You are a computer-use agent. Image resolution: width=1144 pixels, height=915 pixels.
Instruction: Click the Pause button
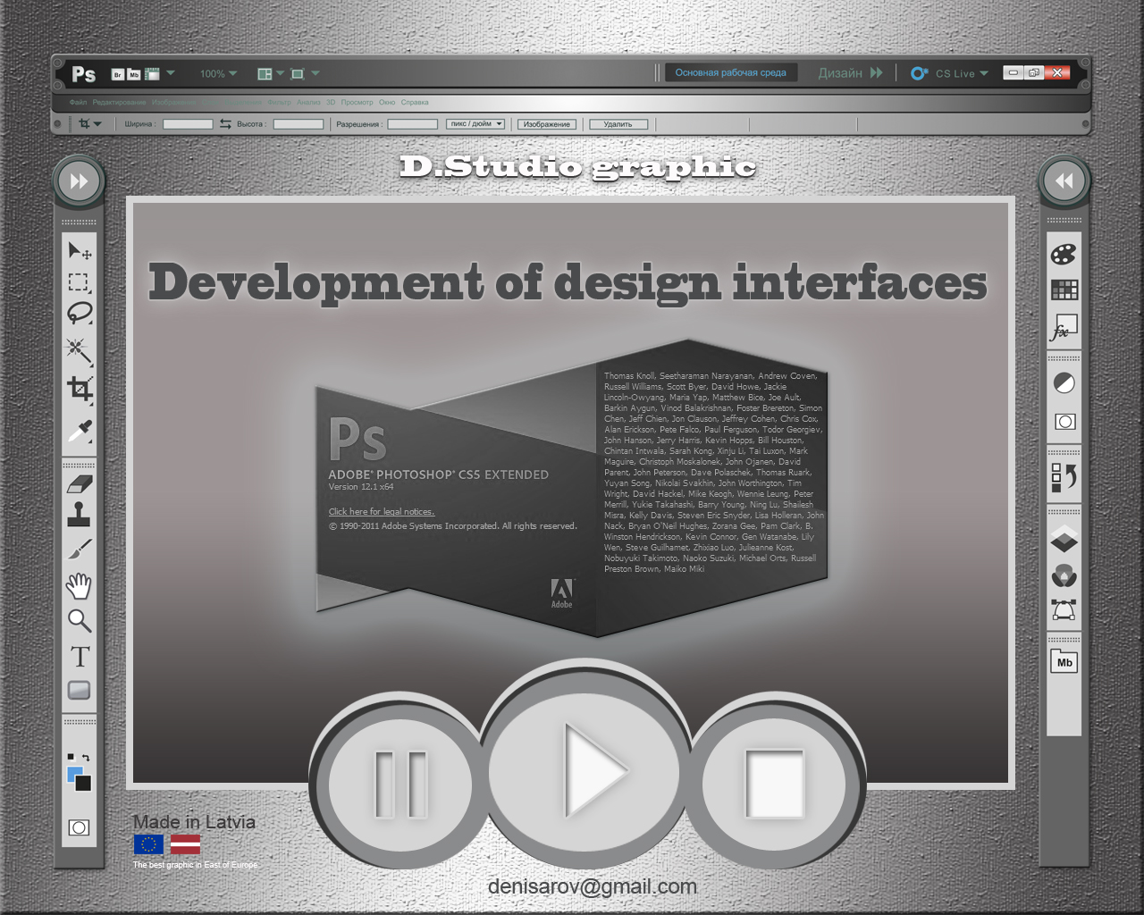tap(400, 785)
